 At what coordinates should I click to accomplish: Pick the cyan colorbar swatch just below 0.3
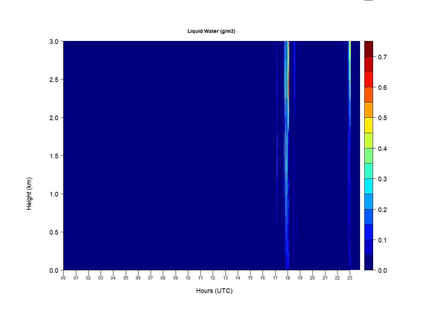pyautogui.click(x=369, y=186)
